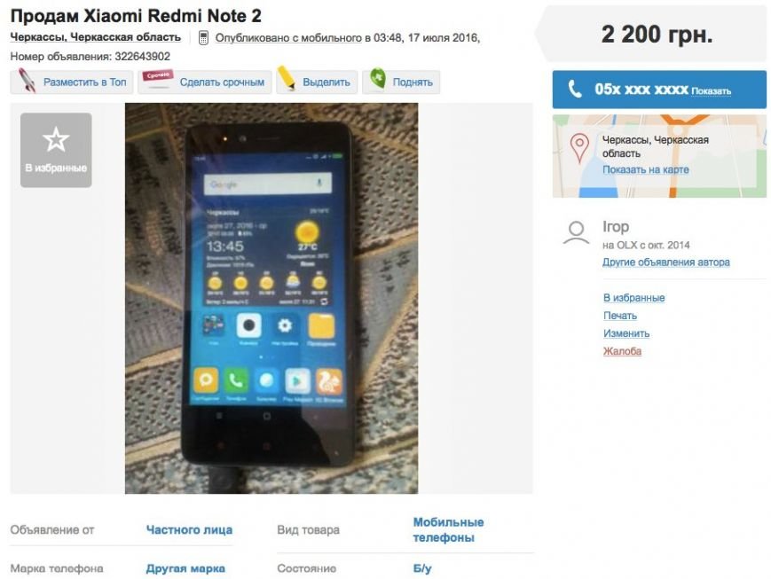
Task: Open Показать на карте link
Action: pos(646,169)
